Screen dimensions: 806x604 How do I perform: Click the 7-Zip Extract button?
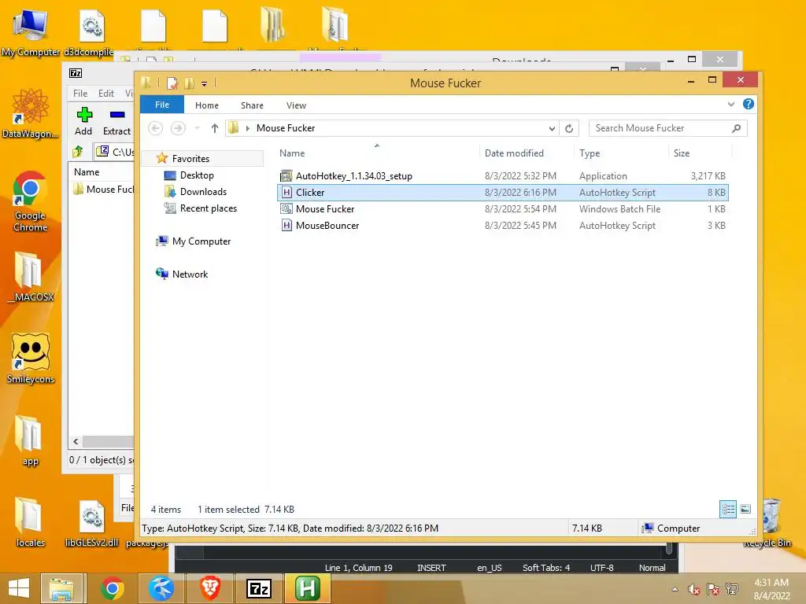click(116, 121)
